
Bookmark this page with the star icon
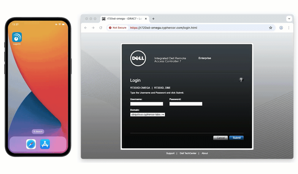point(271,28)
